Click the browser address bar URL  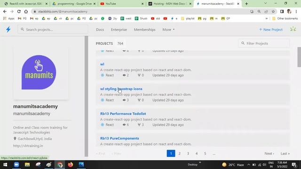(63, 11)
